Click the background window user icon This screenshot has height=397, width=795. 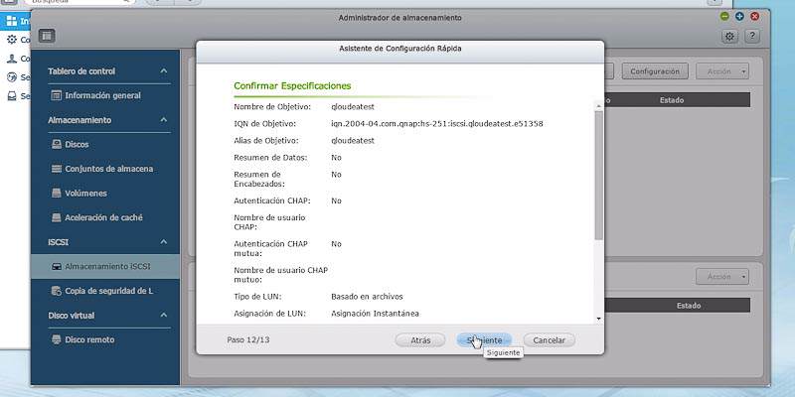[12, 59]
